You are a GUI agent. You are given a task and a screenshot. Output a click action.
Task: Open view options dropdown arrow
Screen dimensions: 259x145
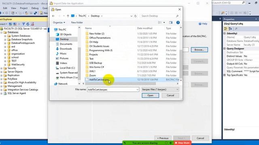[x=164, y=23]
